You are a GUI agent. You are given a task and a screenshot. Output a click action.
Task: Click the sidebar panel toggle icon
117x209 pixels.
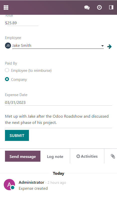[x=111, y=7]
